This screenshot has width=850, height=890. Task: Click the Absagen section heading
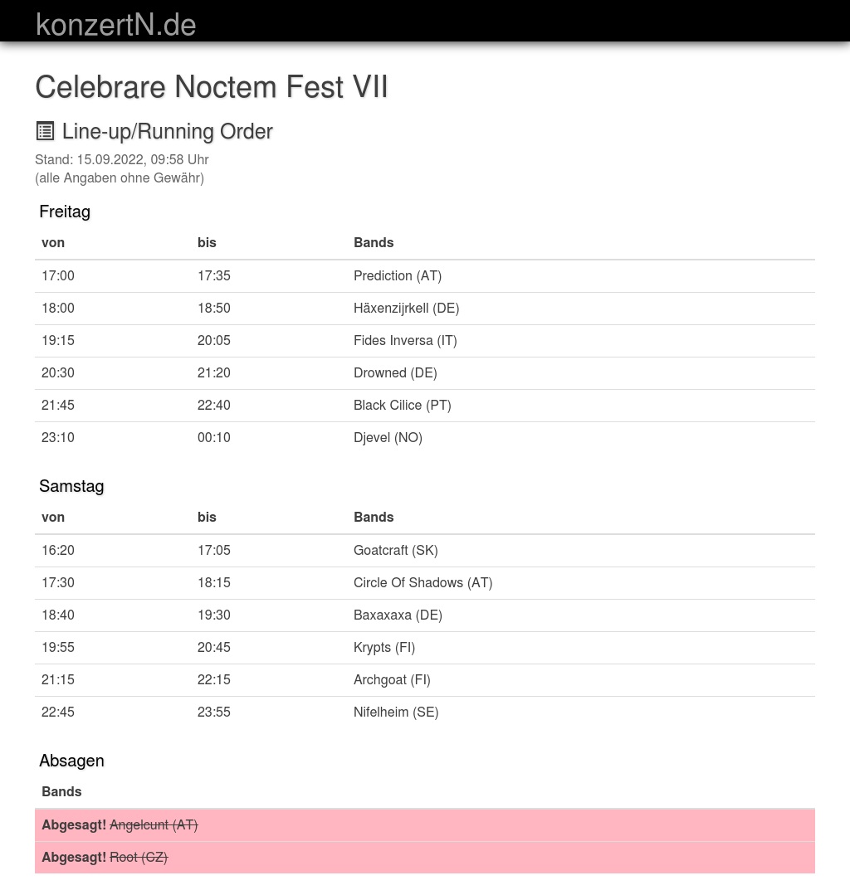(x=71, y=761)
